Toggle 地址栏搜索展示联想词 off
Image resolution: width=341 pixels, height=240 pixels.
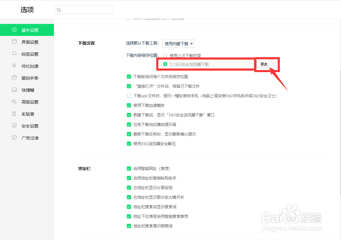click(129, 226)
